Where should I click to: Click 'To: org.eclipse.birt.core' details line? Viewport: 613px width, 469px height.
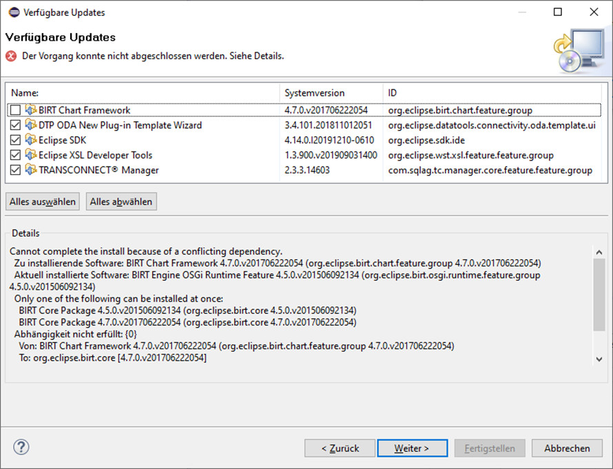pos(112,357)
